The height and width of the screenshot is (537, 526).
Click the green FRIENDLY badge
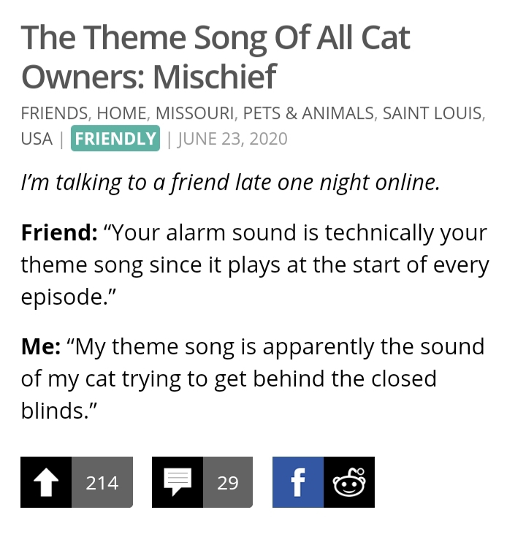click(115, 138)
